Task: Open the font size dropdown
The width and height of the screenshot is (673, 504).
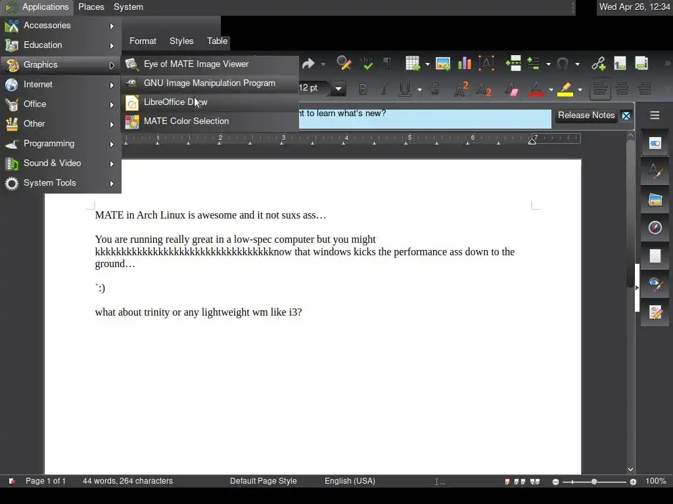Action: [338, 89]
